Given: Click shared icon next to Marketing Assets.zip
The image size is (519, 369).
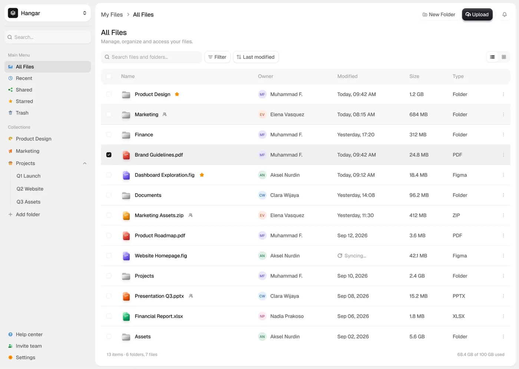Looking at the screenshot, I should [x=190, y=215].
